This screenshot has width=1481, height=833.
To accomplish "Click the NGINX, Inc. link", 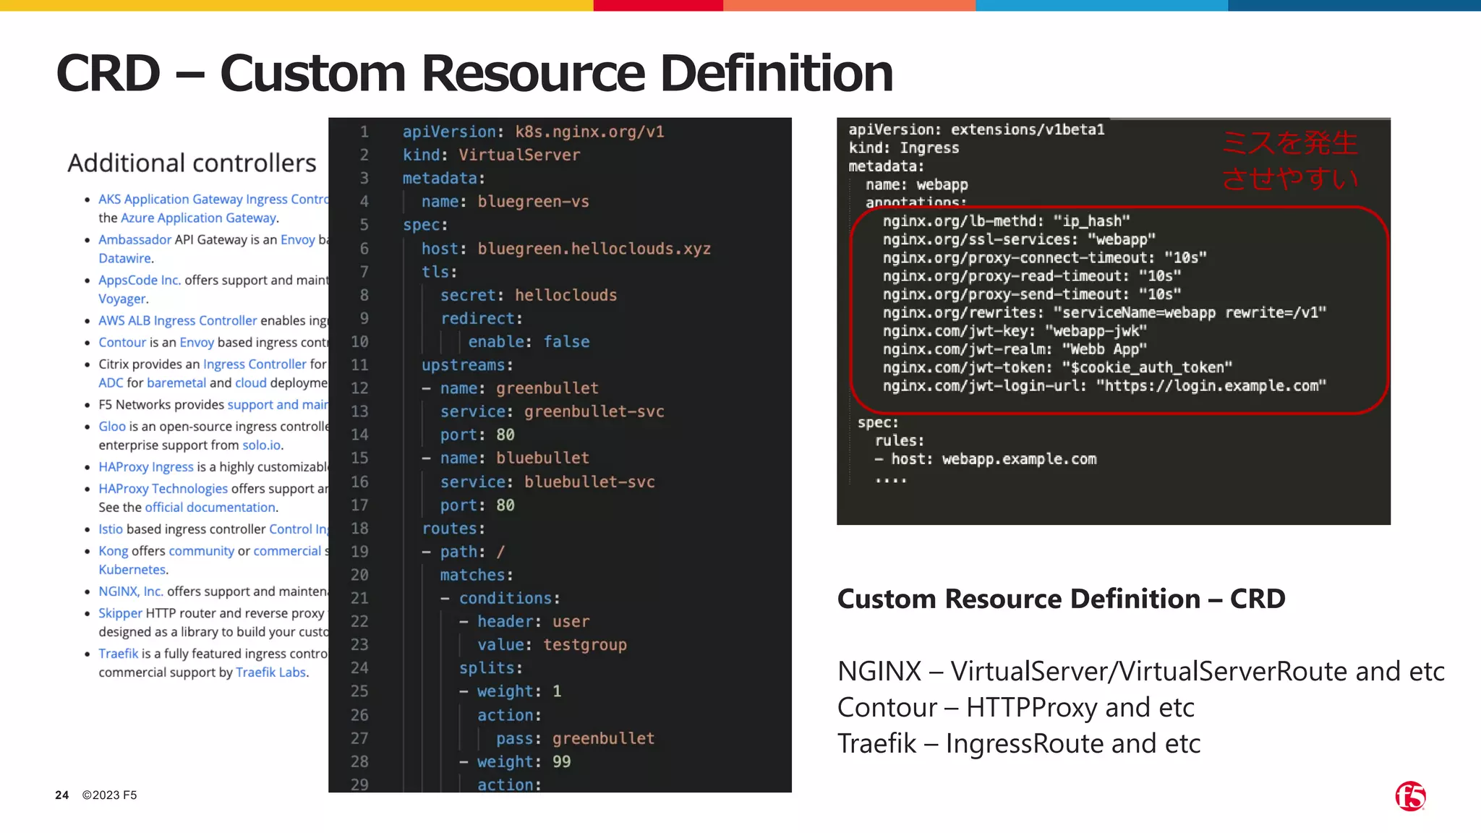I will (x=131, y=591).
